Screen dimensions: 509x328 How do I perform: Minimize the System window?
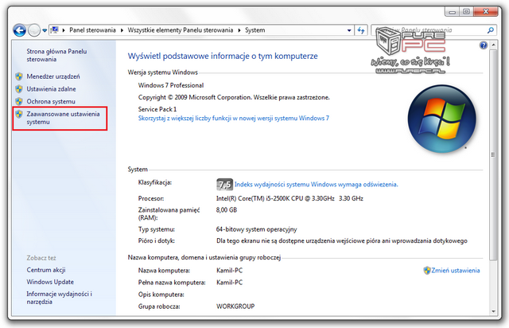[452, 12]
